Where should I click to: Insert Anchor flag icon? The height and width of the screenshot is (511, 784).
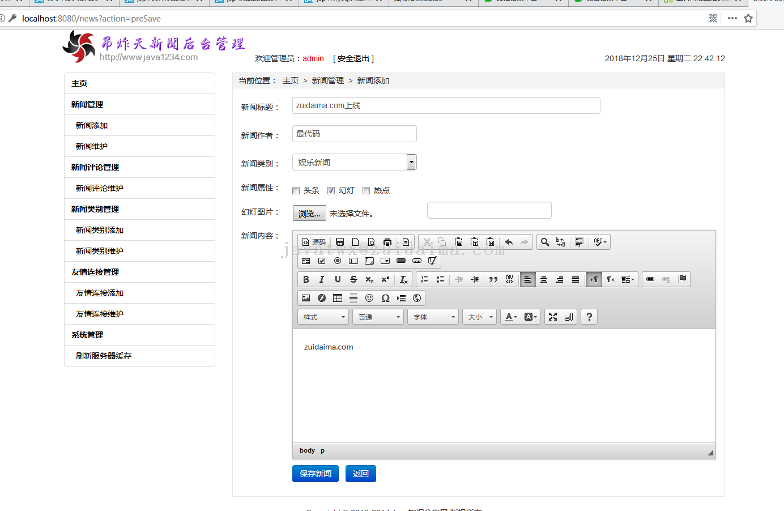[682, 279]
